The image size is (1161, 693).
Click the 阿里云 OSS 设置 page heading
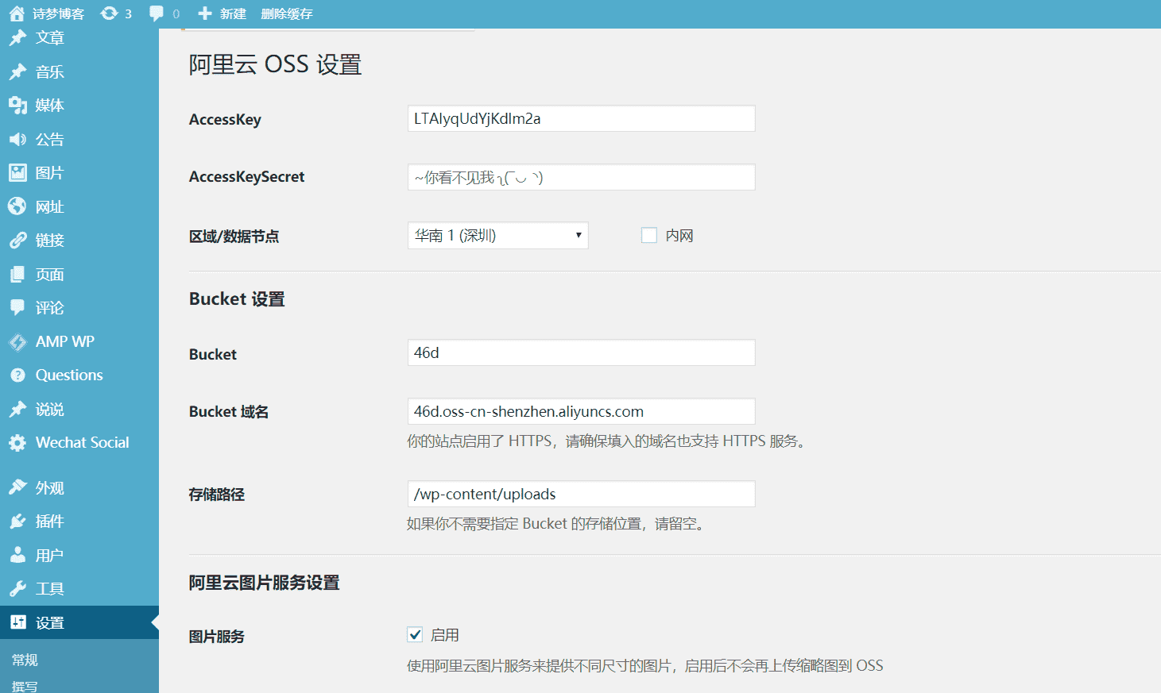[275, 64]
